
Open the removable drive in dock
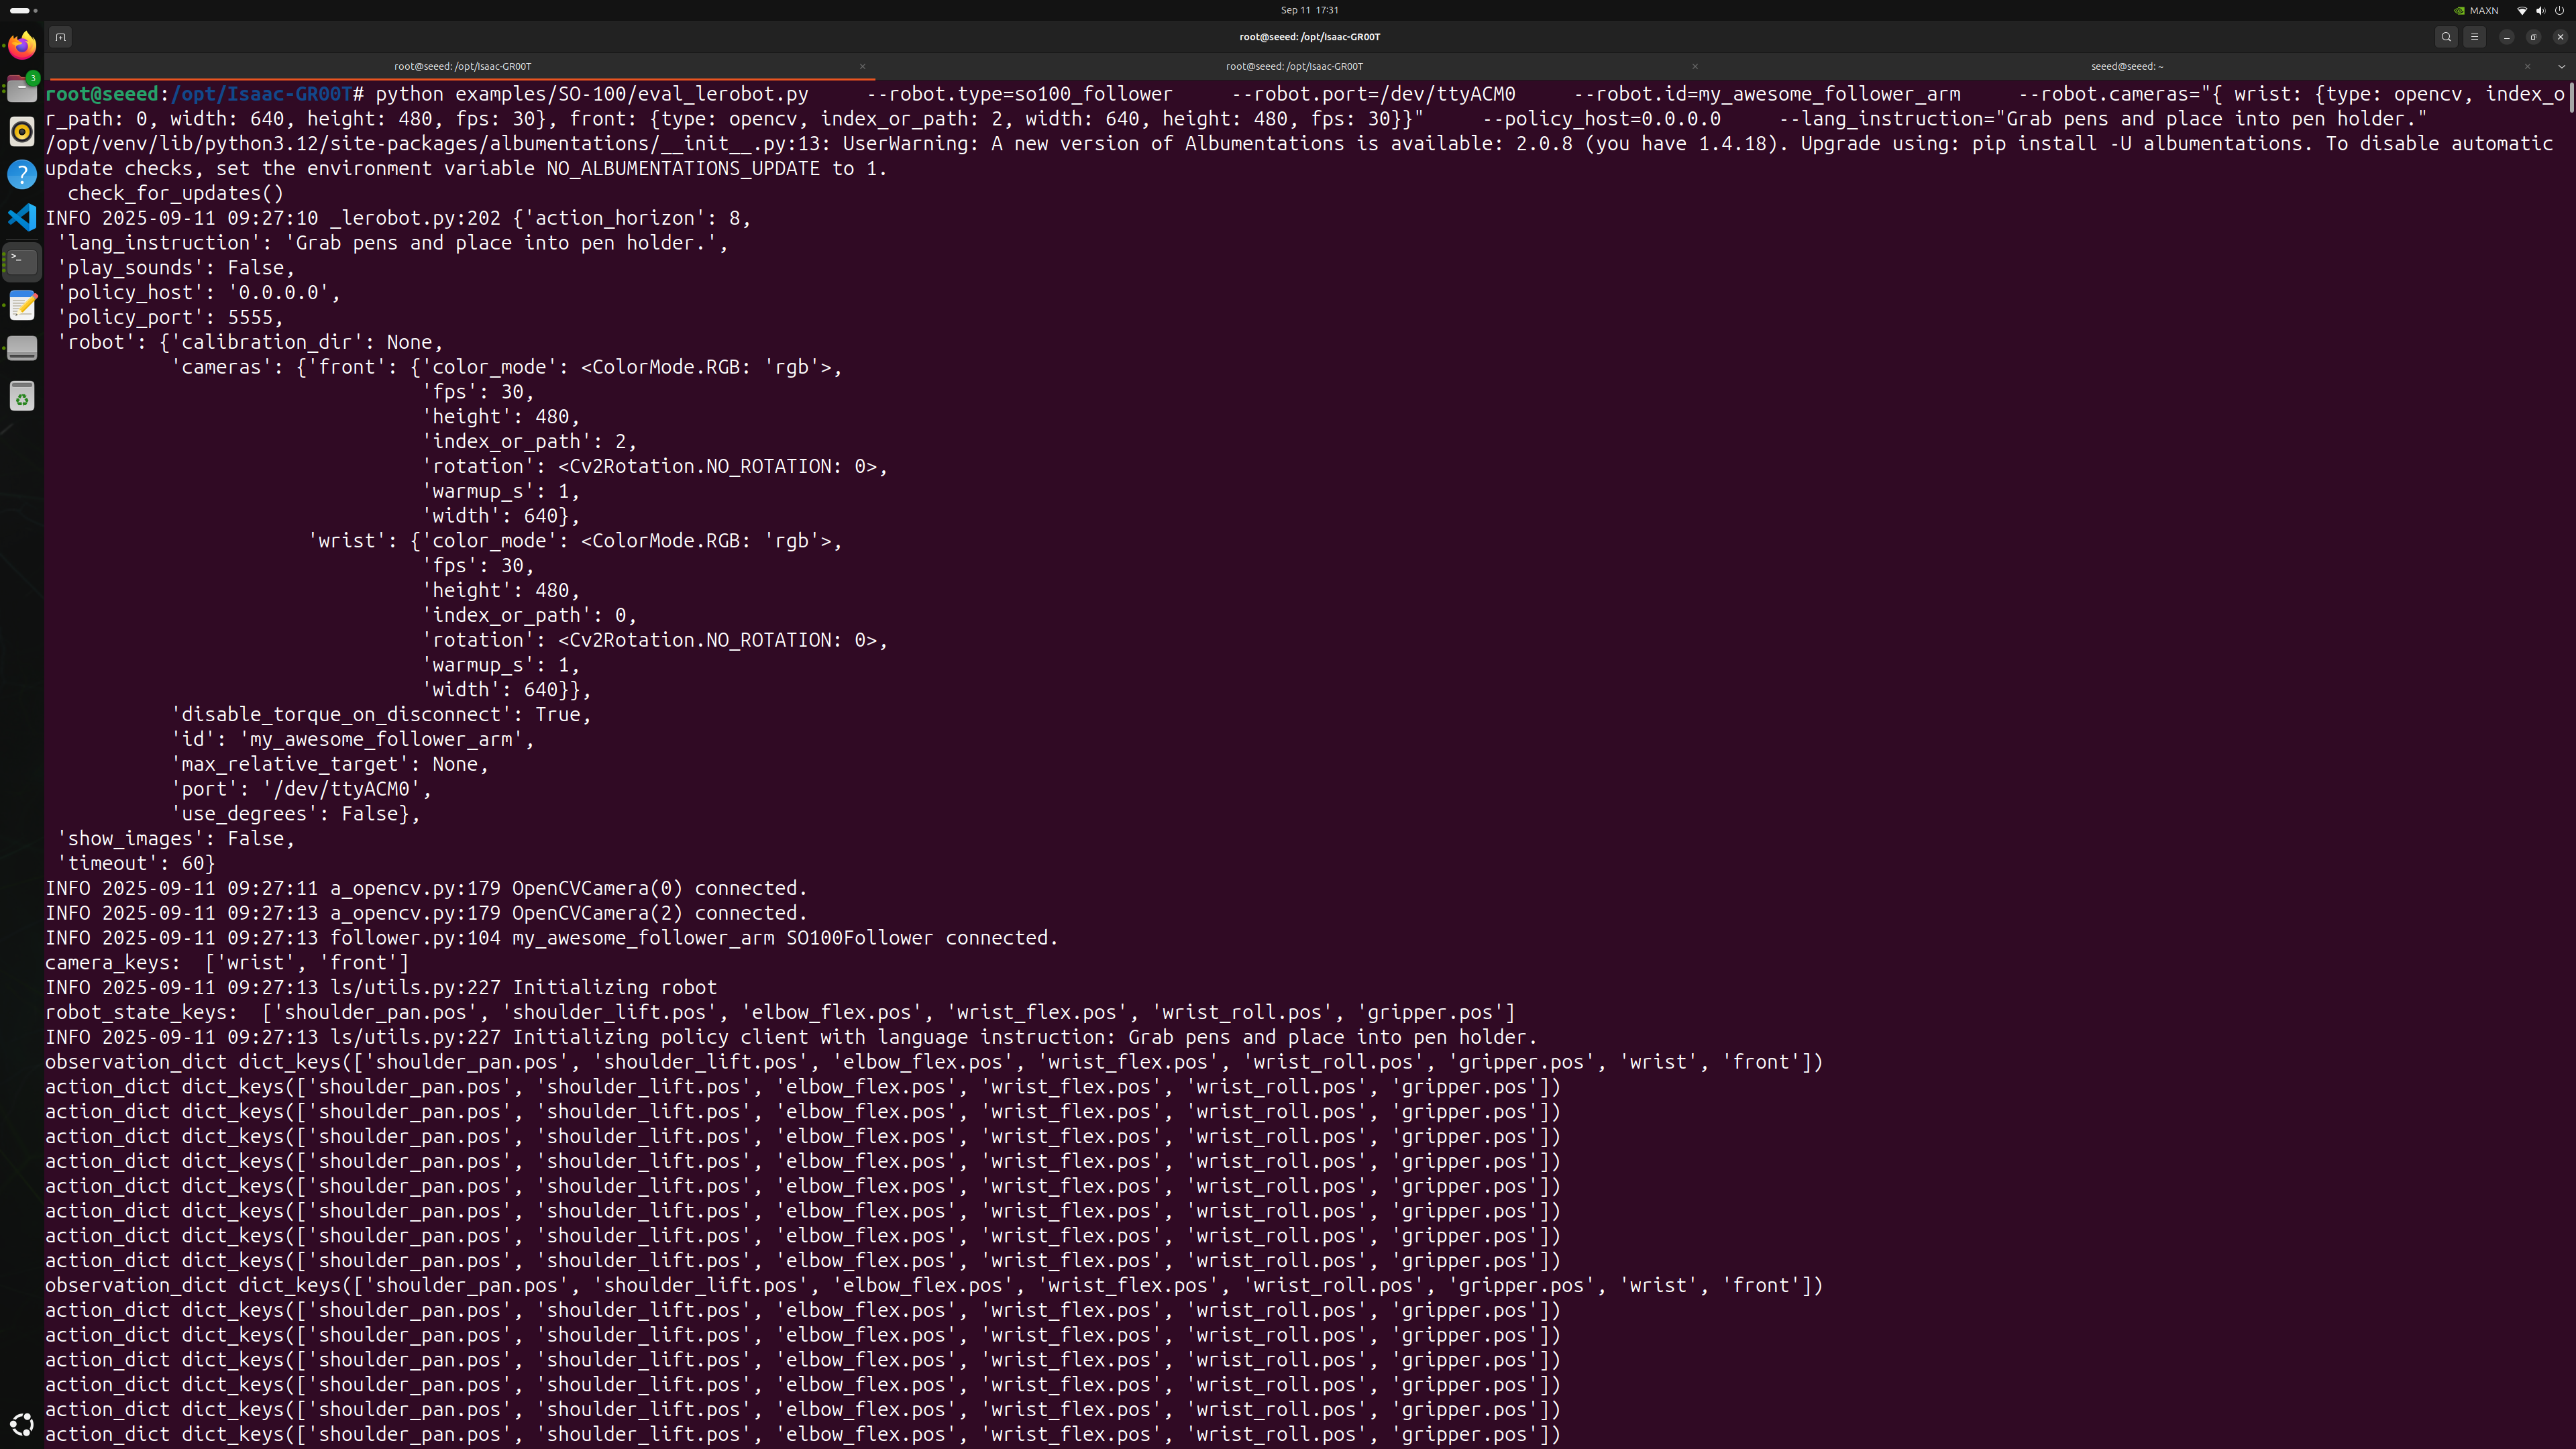(x=22, y=348)
